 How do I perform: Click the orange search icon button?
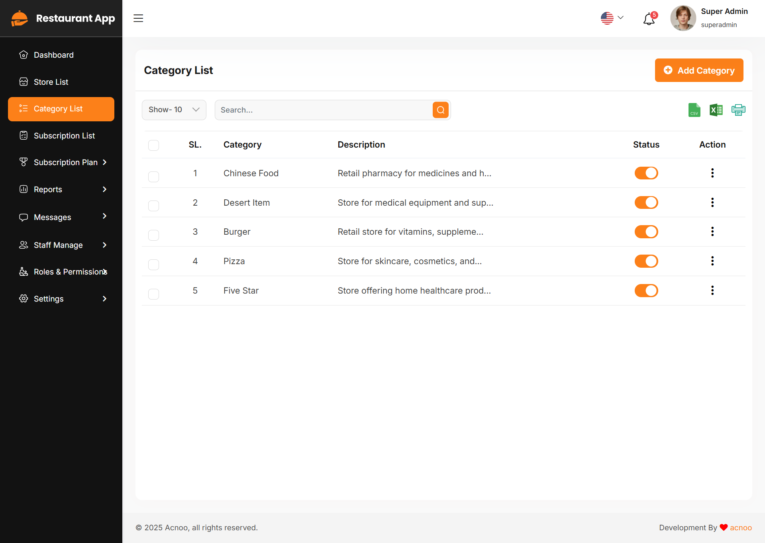(x=441, y=110)
